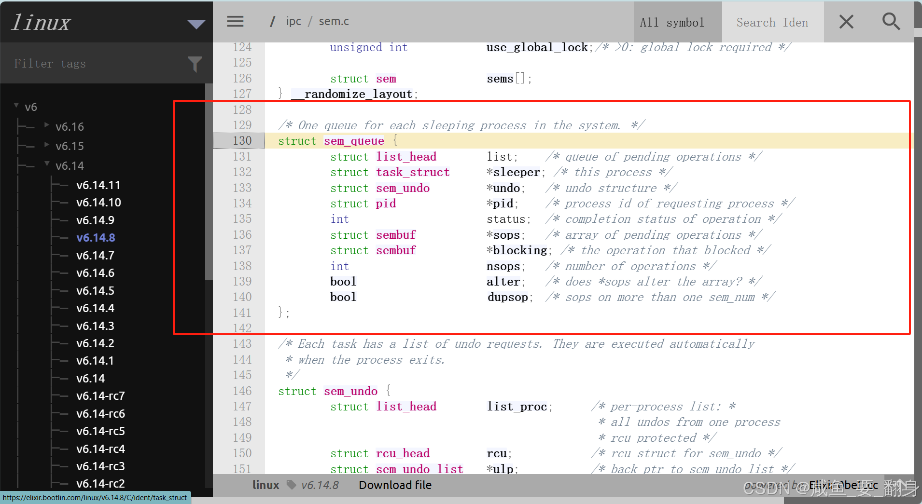The height and width of the screenshot is (504, 922).
Task: Focus the Search Identifier input field
Action: coord(773,22)
